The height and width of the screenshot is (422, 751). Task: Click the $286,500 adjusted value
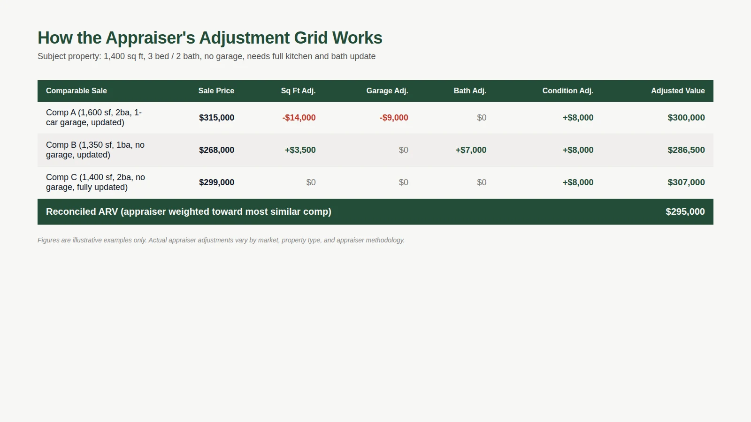coord(686,150)
